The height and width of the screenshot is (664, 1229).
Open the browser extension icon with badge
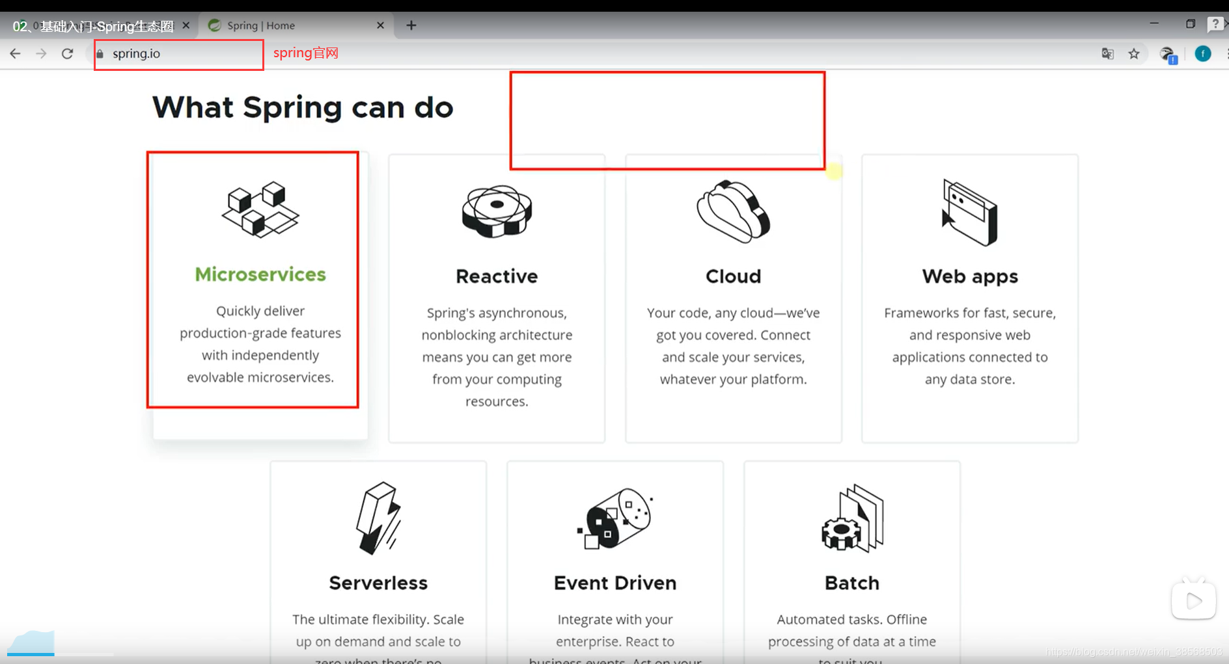1168,55
